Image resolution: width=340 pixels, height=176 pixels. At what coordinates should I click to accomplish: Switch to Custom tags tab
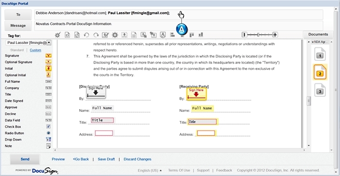click(35, 50)
